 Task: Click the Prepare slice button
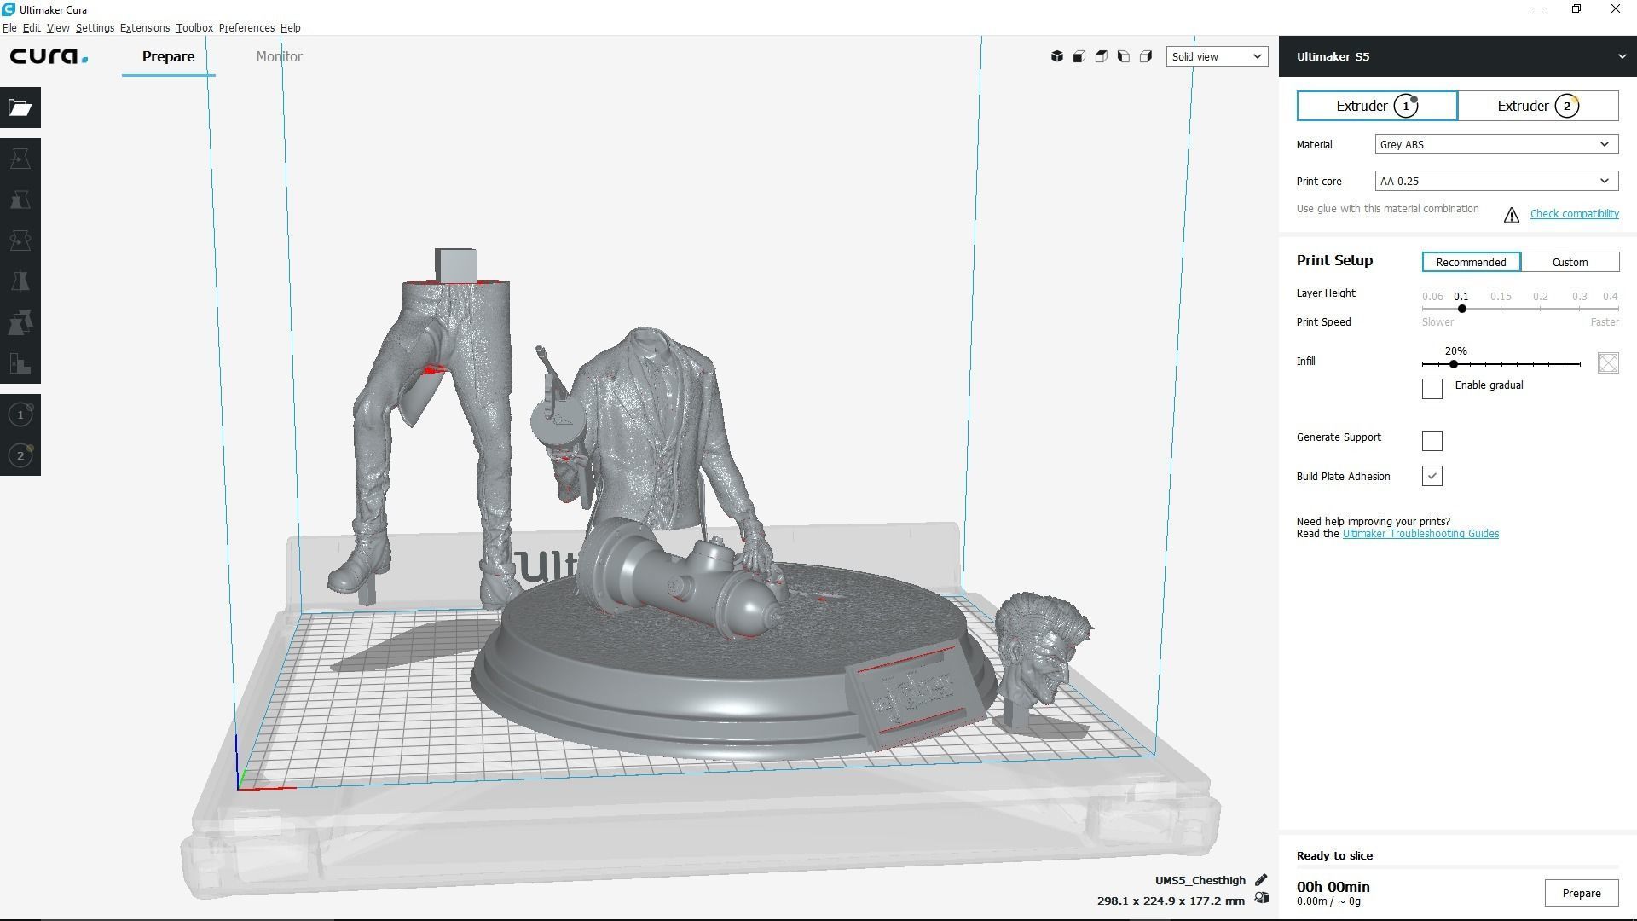pos(1581,894)
